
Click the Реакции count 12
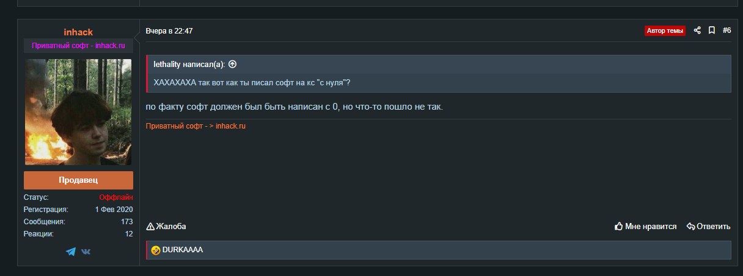[x=128, y=234]
